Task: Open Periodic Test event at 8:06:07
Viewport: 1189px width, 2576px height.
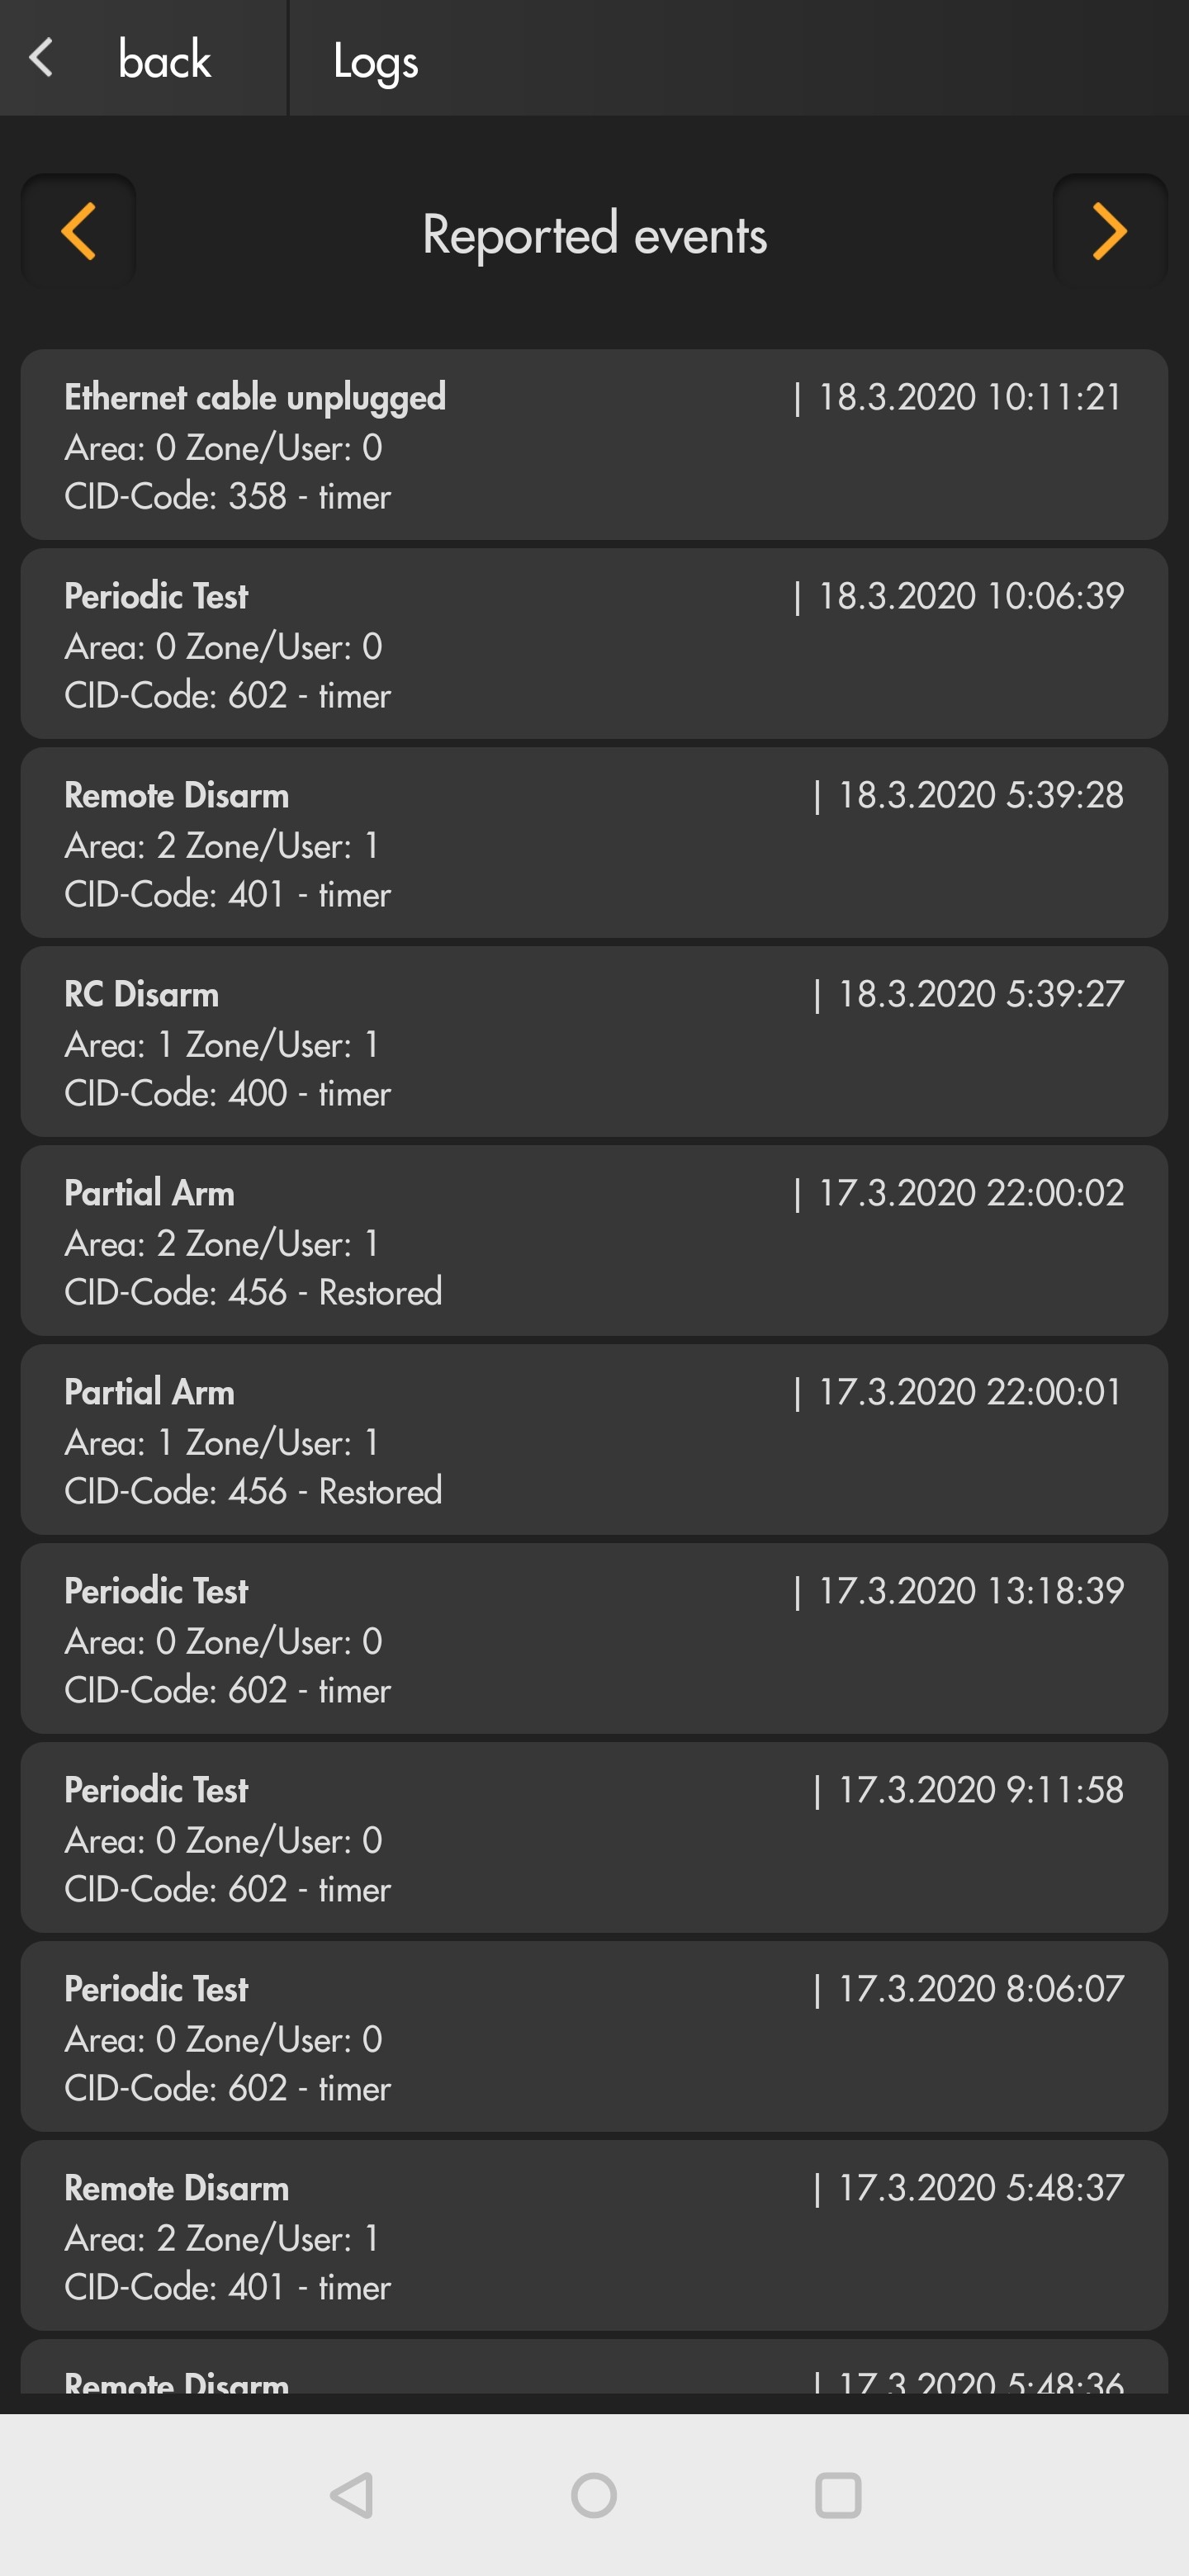Action: [594, 2037]
